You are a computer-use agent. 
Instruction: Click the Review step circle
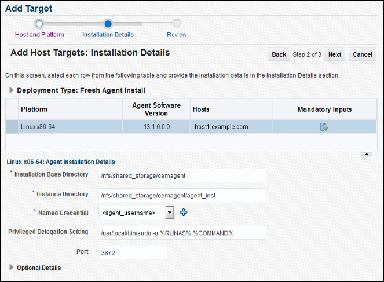click(177, 24)
